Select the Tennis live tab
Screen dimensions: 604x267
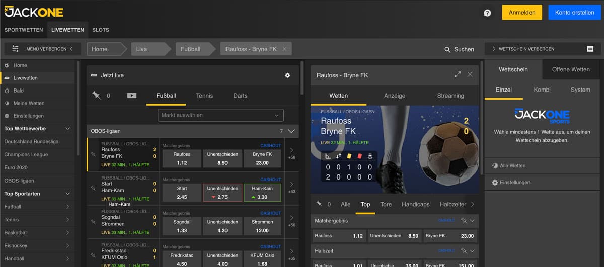coord(204,96)
